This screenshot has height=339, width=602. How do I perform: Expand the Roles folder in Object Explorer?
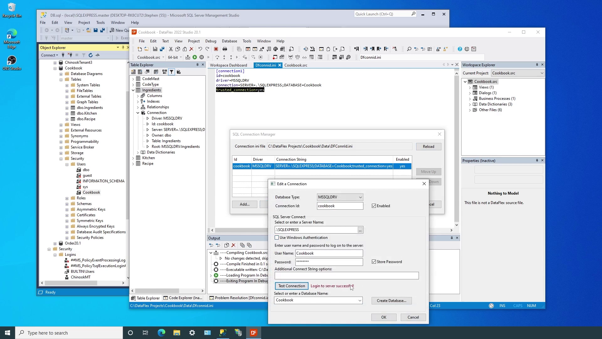[x=67, y=198]
